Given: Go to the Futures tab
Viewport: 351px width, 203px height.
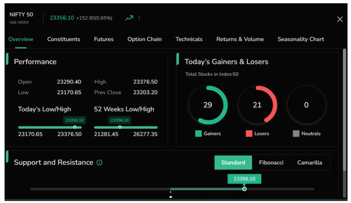Looking at the screenshot, I should pos(104,39).
